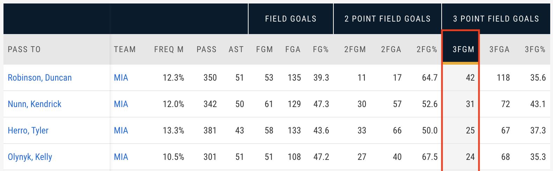Sort by the 3FG% column header

tap(535, 49)
